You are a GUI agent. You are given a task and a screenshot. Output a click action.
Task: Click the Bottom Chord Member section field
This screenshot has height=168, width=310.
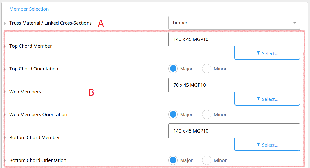coord(234,131)
